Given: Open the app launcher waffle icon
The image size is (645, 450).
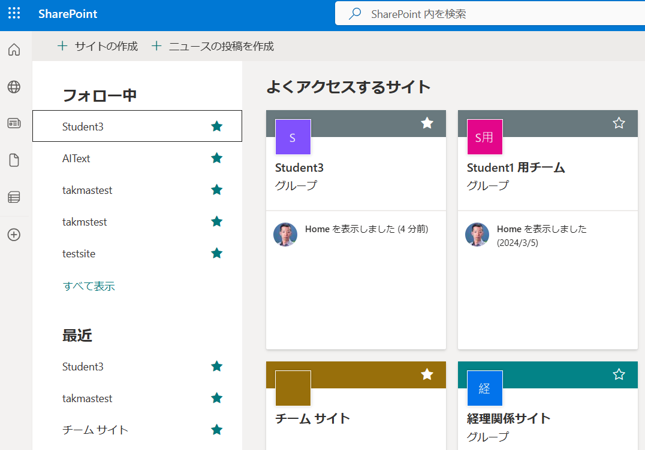Looking at the screenshot, I should pos(14,13).
